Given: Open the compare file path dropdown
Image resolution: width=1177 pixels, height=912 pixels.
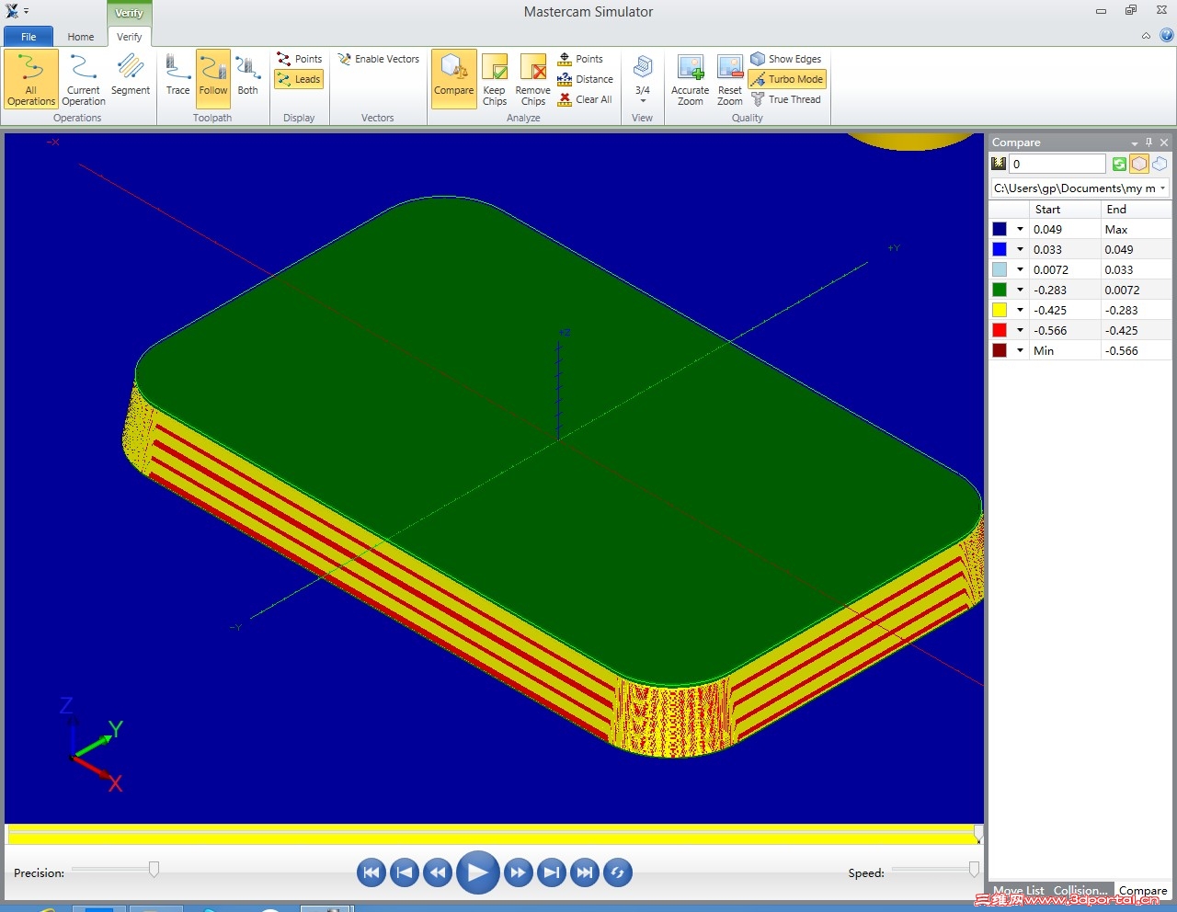Looking at the screenshot, I should click(1163, 188).
